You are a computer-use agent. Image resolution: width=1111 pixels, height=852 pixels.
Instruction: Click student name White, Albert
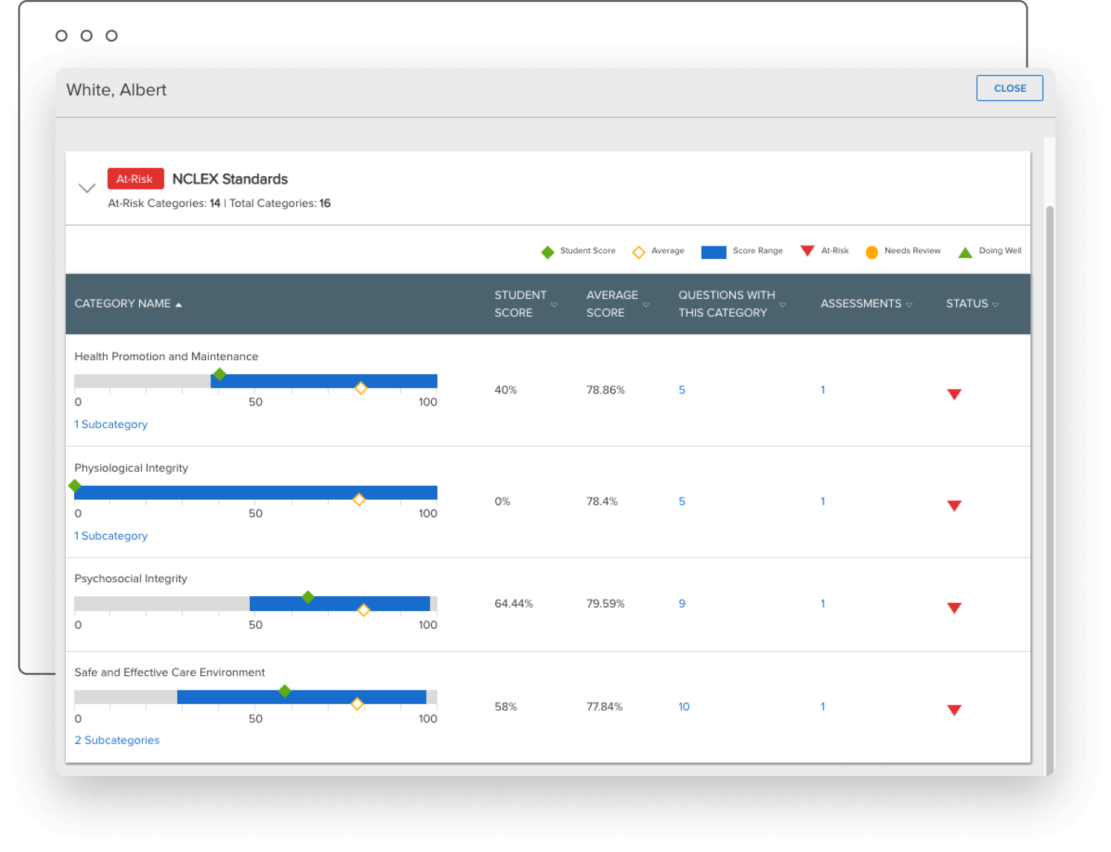[x=116, y=90]
